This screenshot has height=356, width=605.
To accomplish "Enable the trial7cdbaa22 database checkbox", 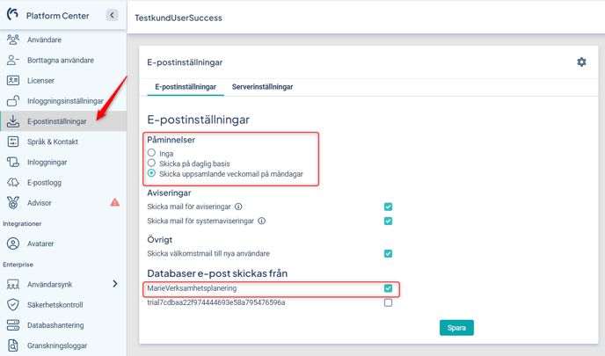I will coord(388,302).
